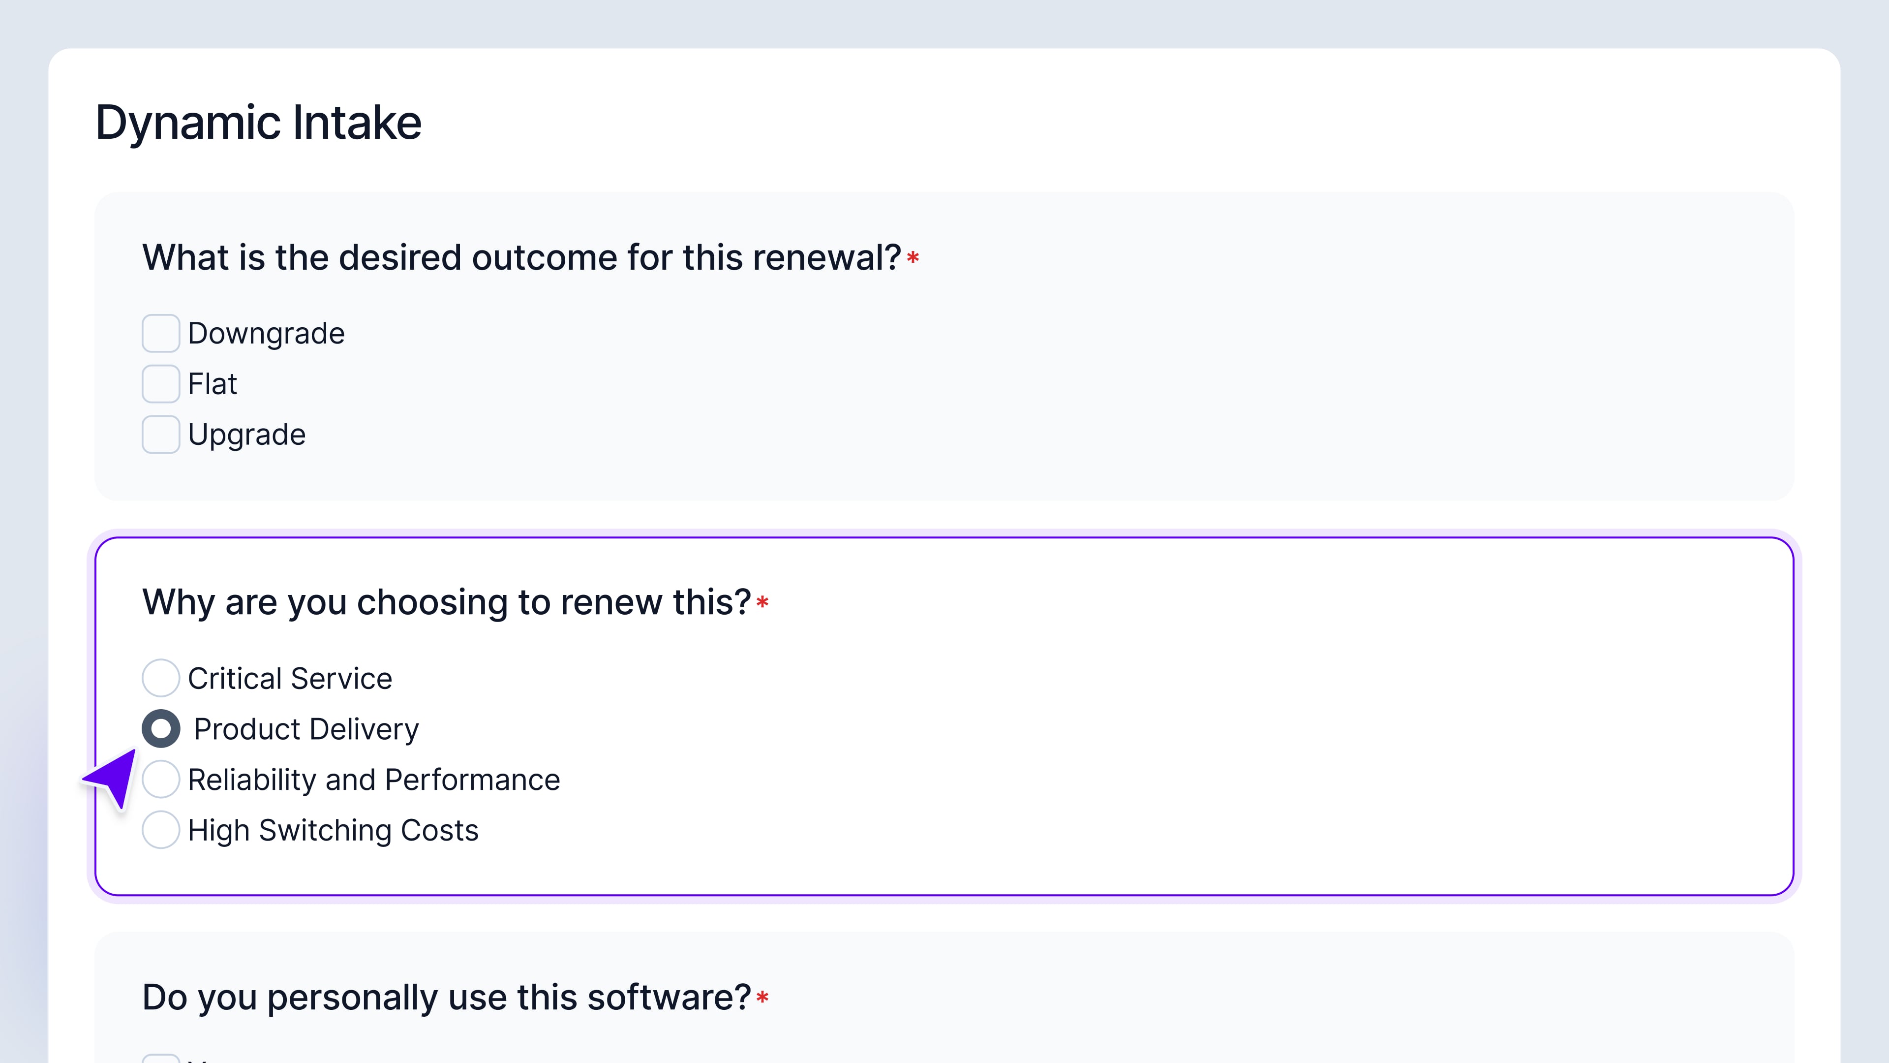Click the "Critical Service" label text
The height and width of the screenshot is (1063, 1889).
tap(290, 679)
